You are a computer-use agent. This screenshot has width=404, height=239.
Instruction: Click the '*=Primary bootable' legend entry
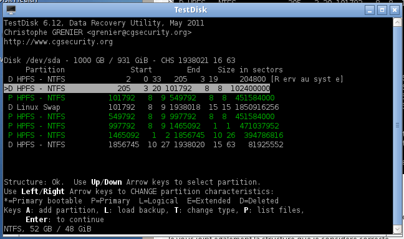(x=43, y=201)
